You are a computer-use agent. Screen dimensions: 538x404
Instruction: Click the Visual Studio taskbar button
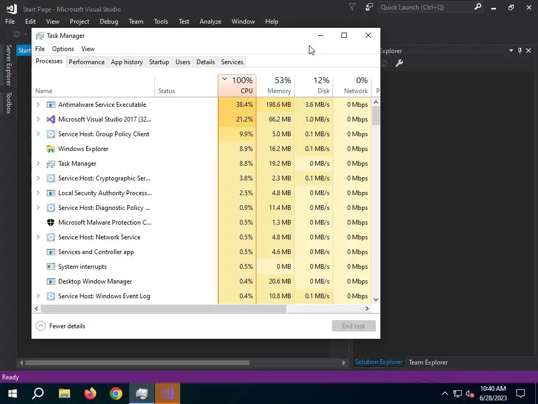click(x=168, y=393)
